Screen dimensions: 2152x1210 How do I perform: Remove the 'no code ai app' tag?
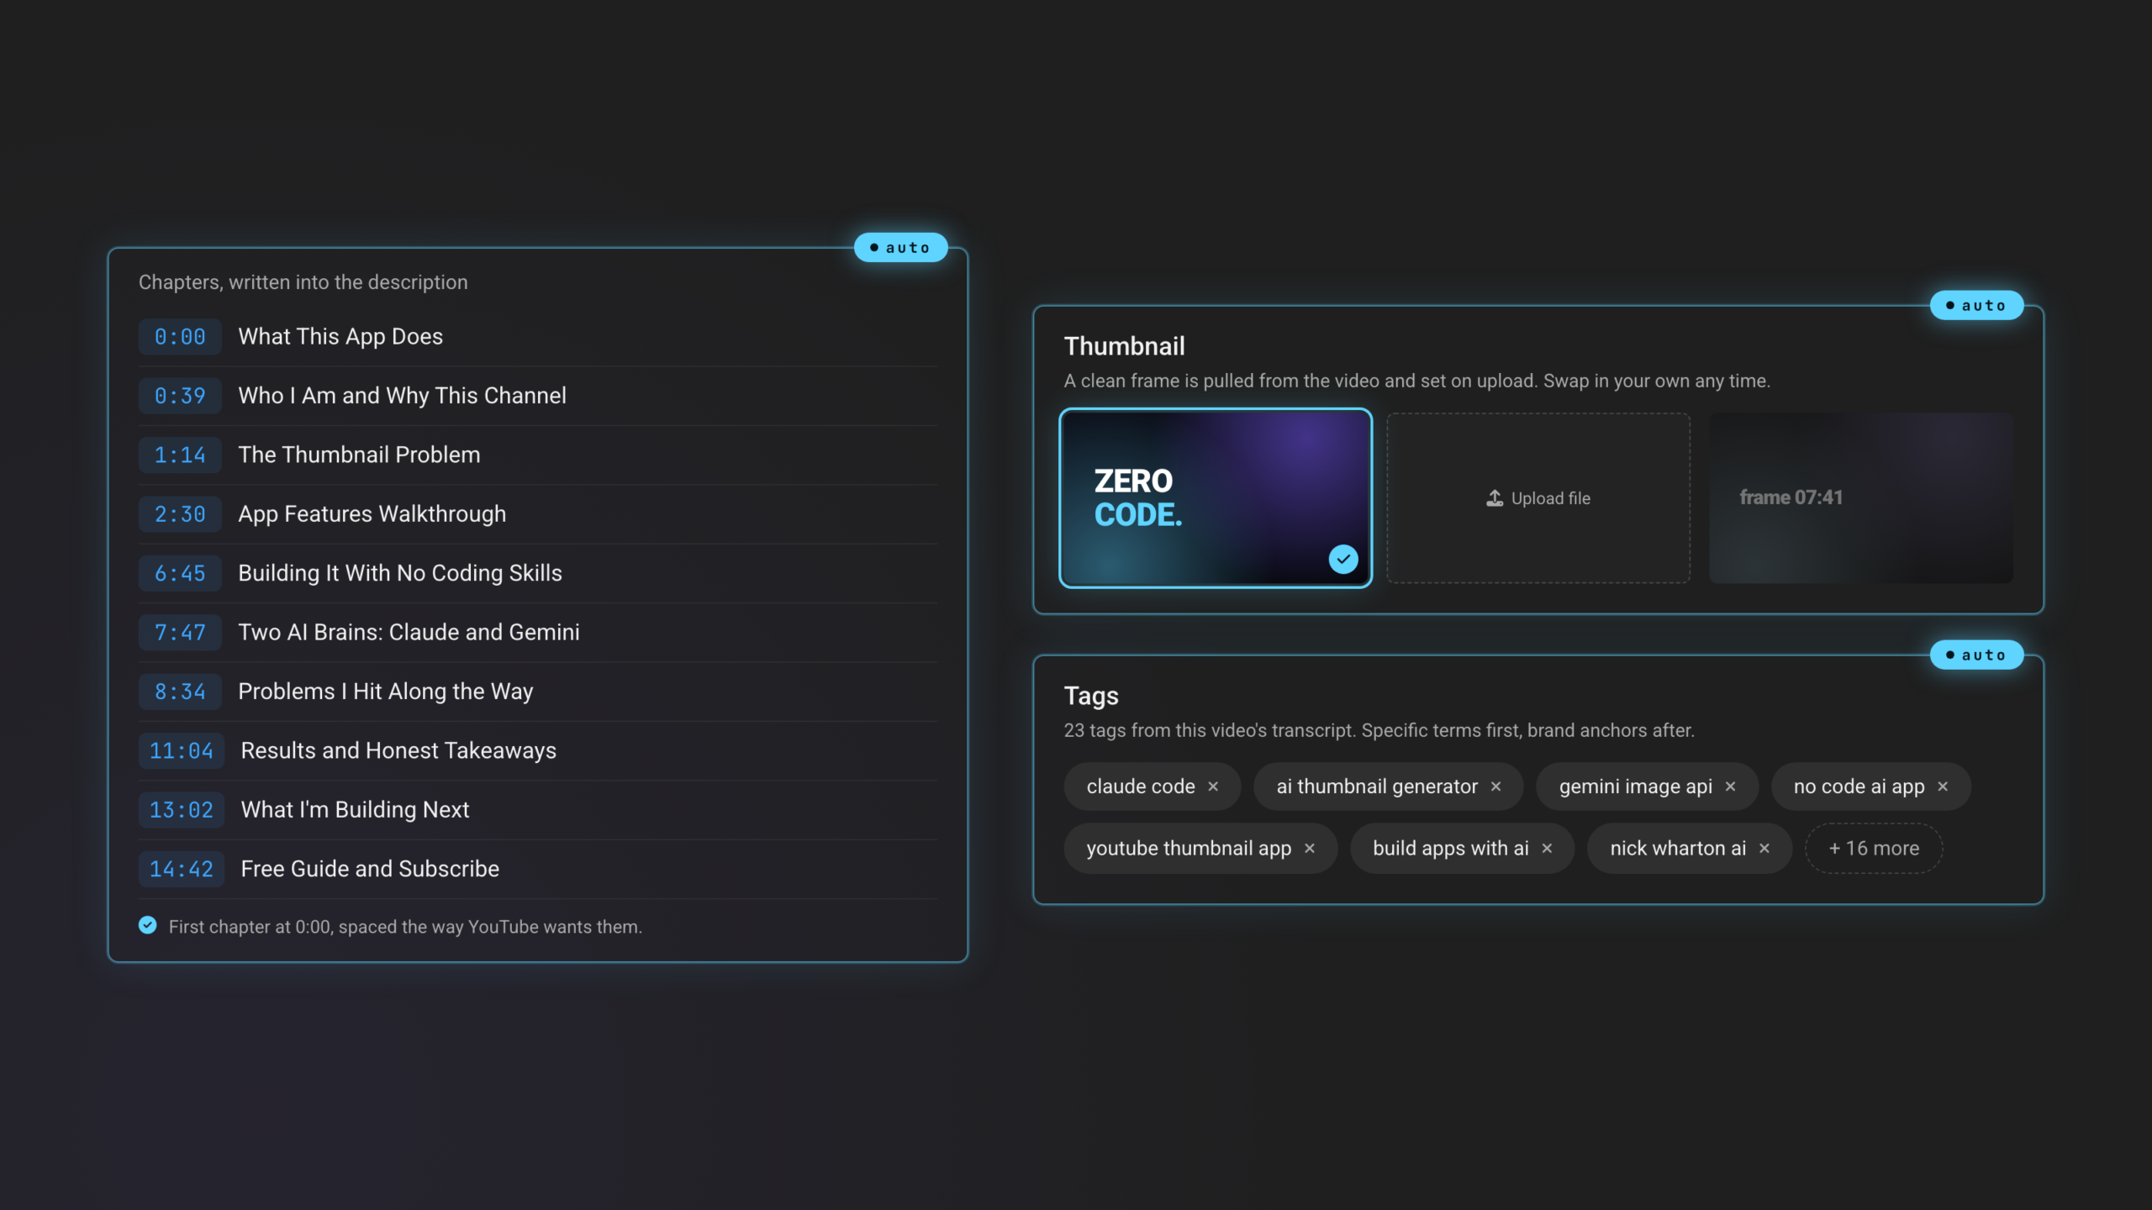(1943, 786)
